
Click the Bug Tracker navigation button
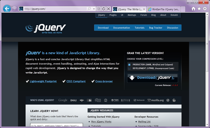click(x=156, y=28)
